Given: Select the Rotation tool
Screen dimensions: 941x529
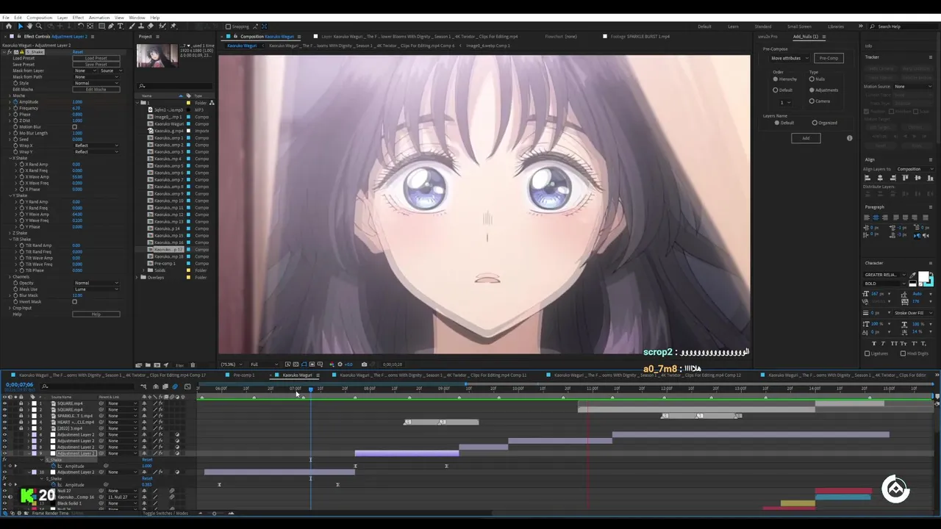Looking at the screenshot, I should pyautogui.click(x=80, y=26).
